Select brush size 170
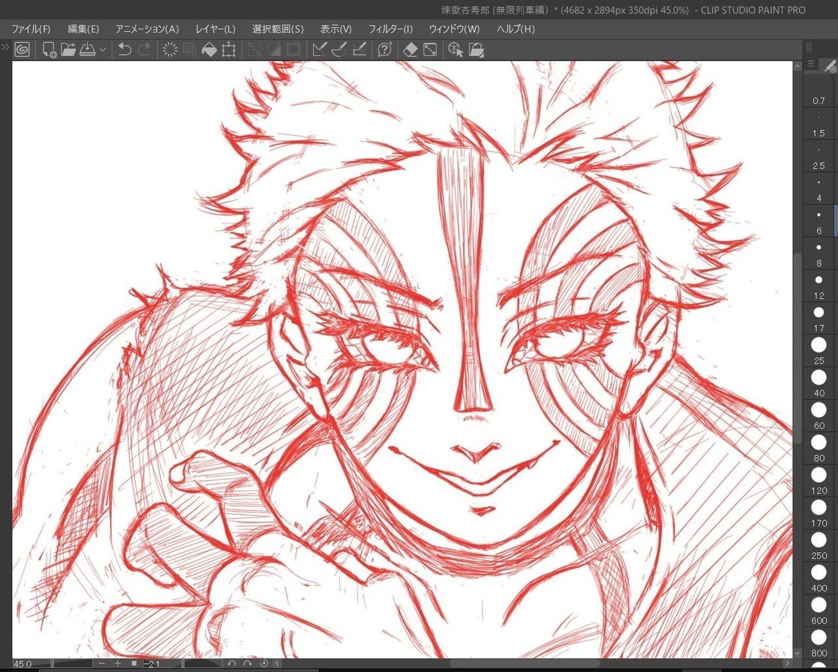This screenshot has height=672, width=838. (x=819, y=513)
